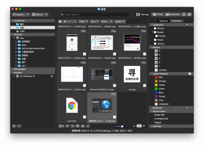The height and width of the screenshot is (147, 204).
Task: Navigate back with the left arrow icon
Action: tap(65, 22)
